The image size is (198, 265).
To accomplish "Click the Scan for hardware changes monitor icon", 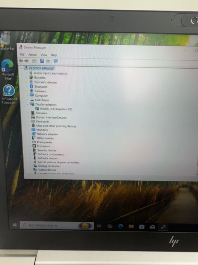I will point(56,61).
